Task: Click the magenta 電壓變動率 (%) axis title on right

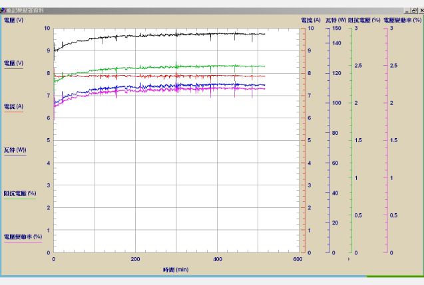Action: [403, 21]
